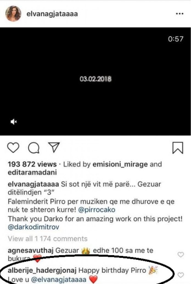Expand View all 1 174 comments

[x=47, y=238]
